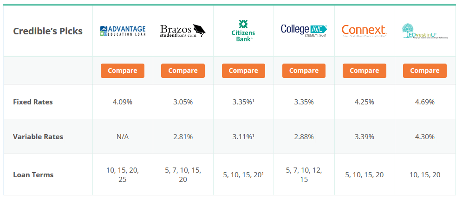Image resolution: width=456 pixels, height=200 pixels.
Task: Open the Citizens Bank logo
Action: 243,31
